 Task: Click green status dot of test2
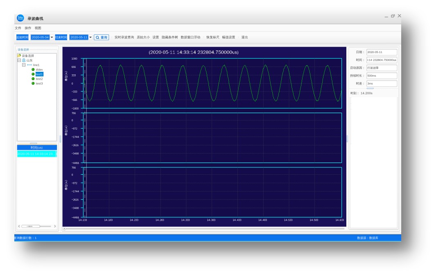[33, 79]
